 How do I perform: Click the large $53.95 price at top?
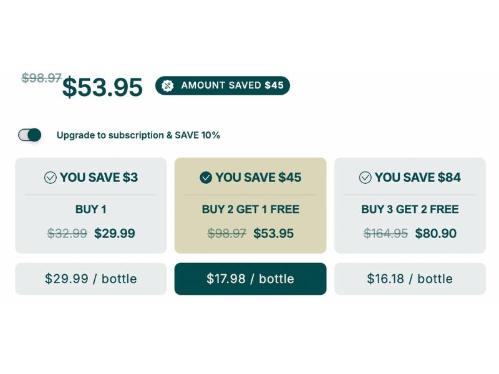click(102, 87)
